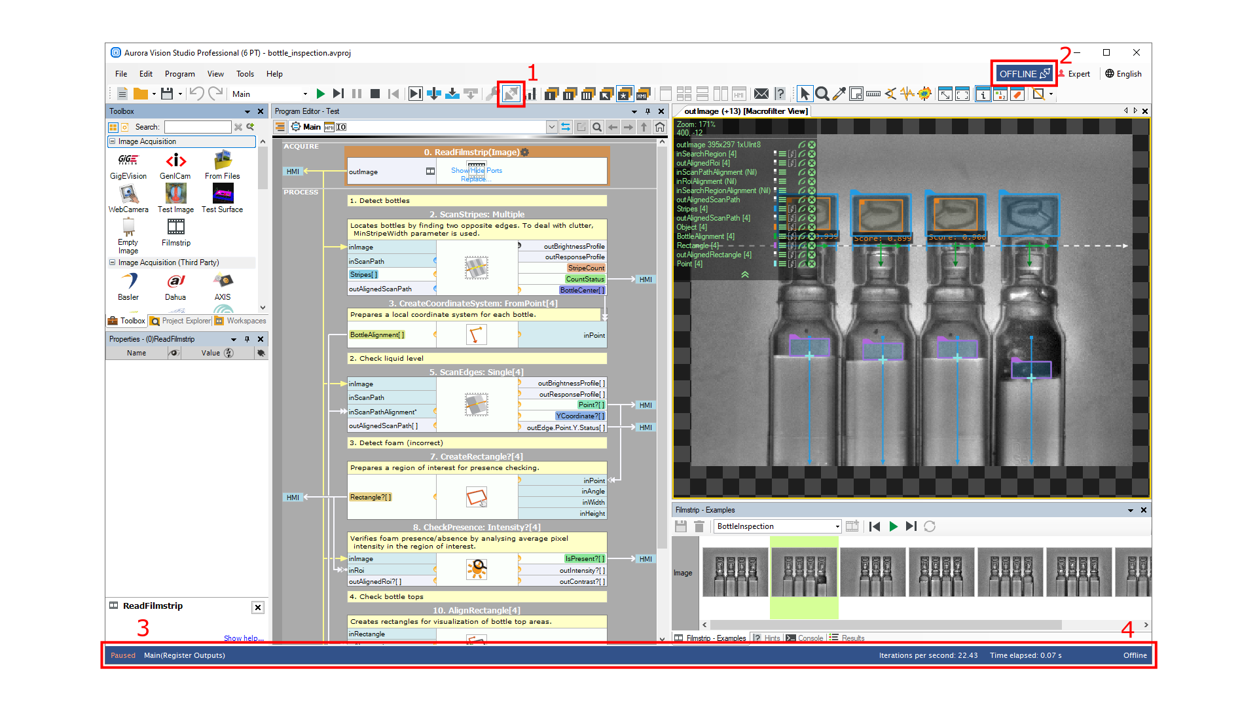Toggle the preview overlay for outImage 395x297
This screenshot has width=1257, height=707.
coord(801,145)
